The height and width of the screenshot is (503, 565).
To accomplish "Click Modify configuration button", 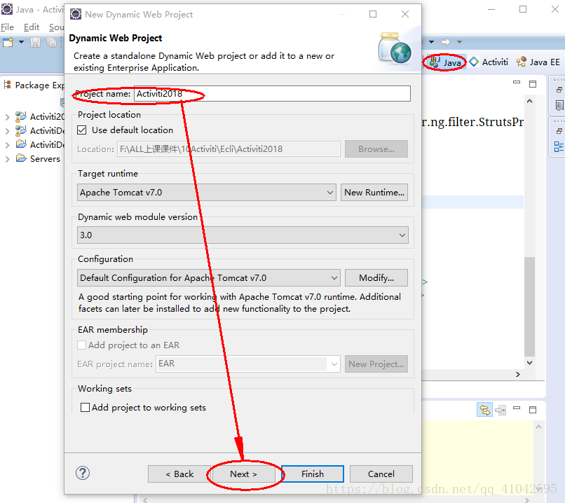I will pyautogui.click(x=376, y=277).
